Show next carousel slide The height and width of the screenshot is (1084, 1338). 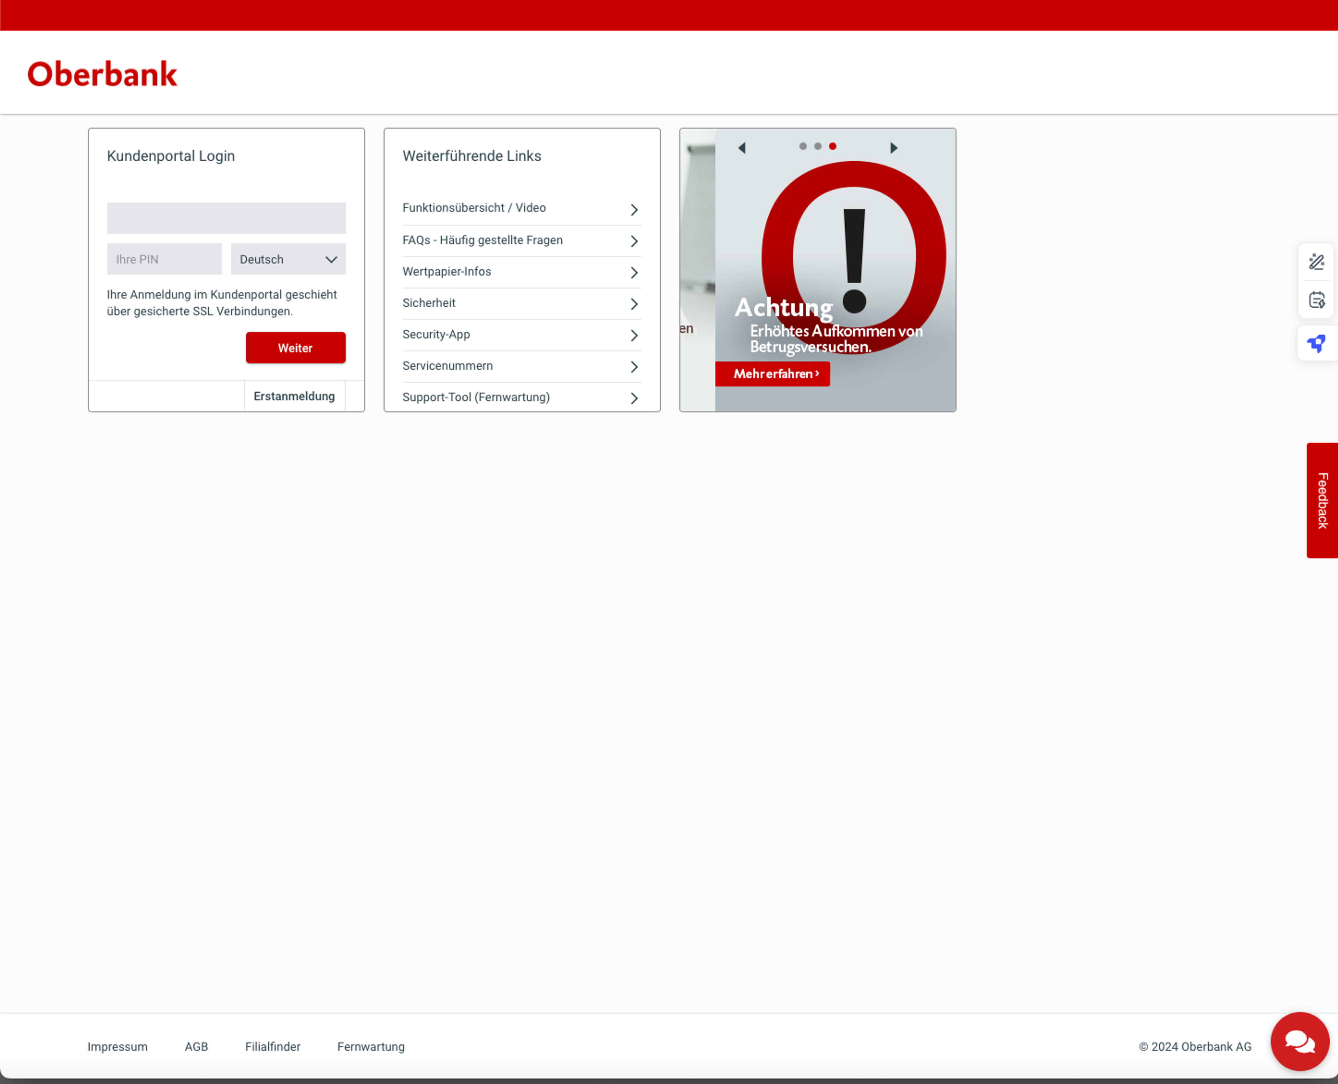[x=893, y=148]
